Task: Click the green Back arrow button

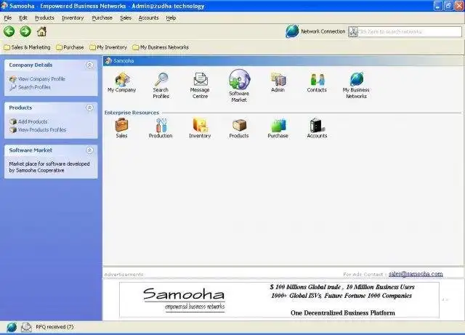Action: pos(9,31)
